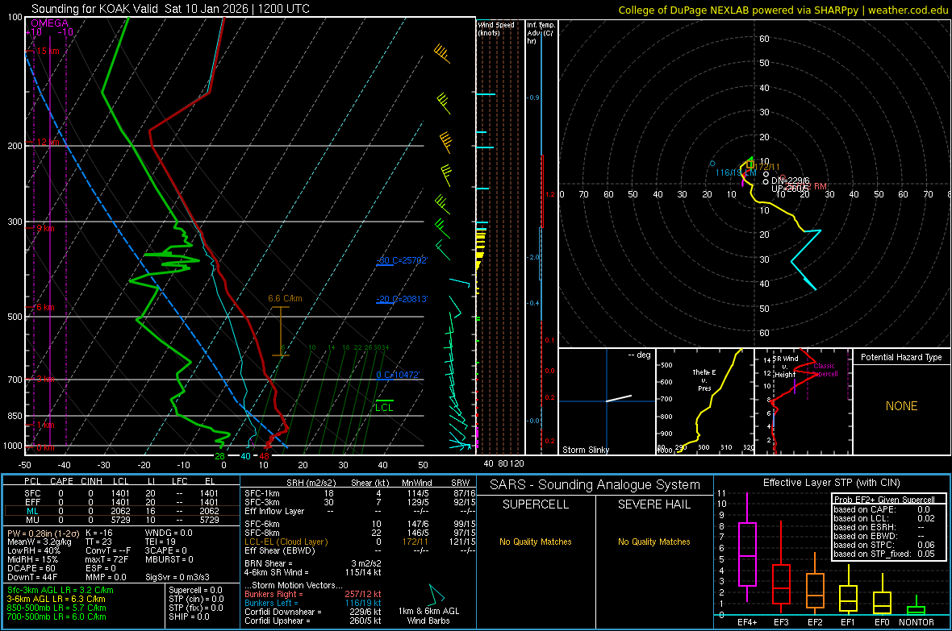Click the Sfc-3km AGL LR = 3.2 C/km line

click(x=61, y=590)
